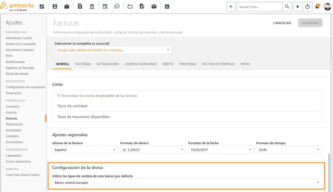333x192 pixels.
Task: Open the contacts icon in top toolbar
Action: click(x=55, y=7)
